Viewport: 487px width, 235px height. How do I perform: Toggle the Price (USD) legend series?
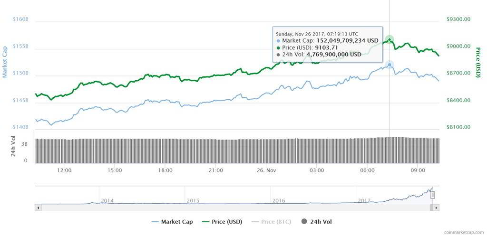222,222
